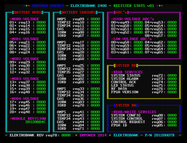This screenshot has height=143, width=187.
Task: Select the MOD1 VOLTAGE heading
Action: tap(25, 39)
